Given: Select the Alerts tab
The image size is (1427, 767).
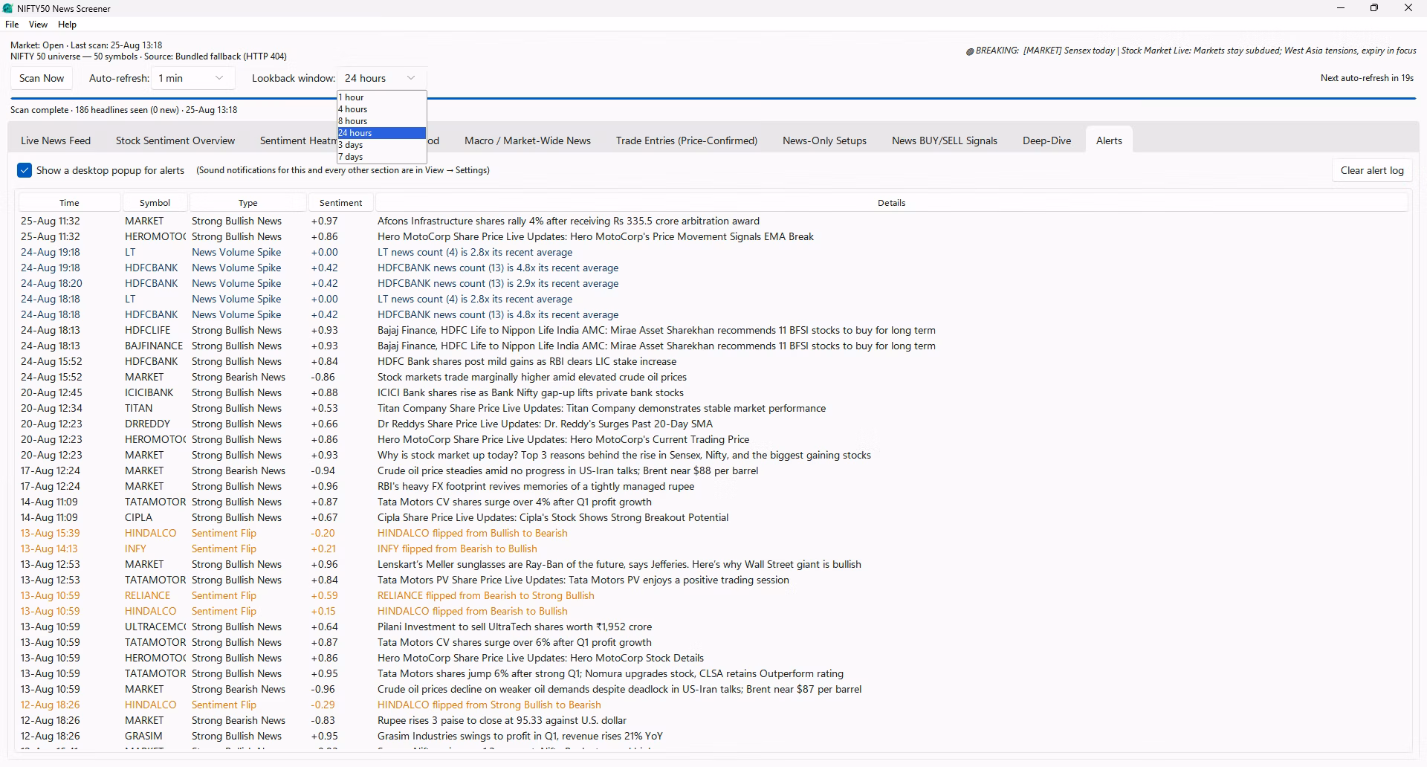Looking at the screenshot, I should [1109, 140].
